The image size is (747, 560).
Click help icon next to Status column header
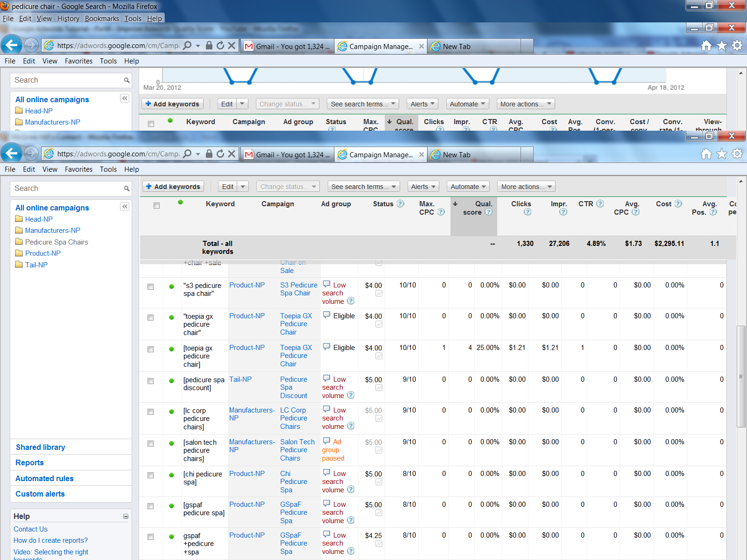[x=400, y=204]
